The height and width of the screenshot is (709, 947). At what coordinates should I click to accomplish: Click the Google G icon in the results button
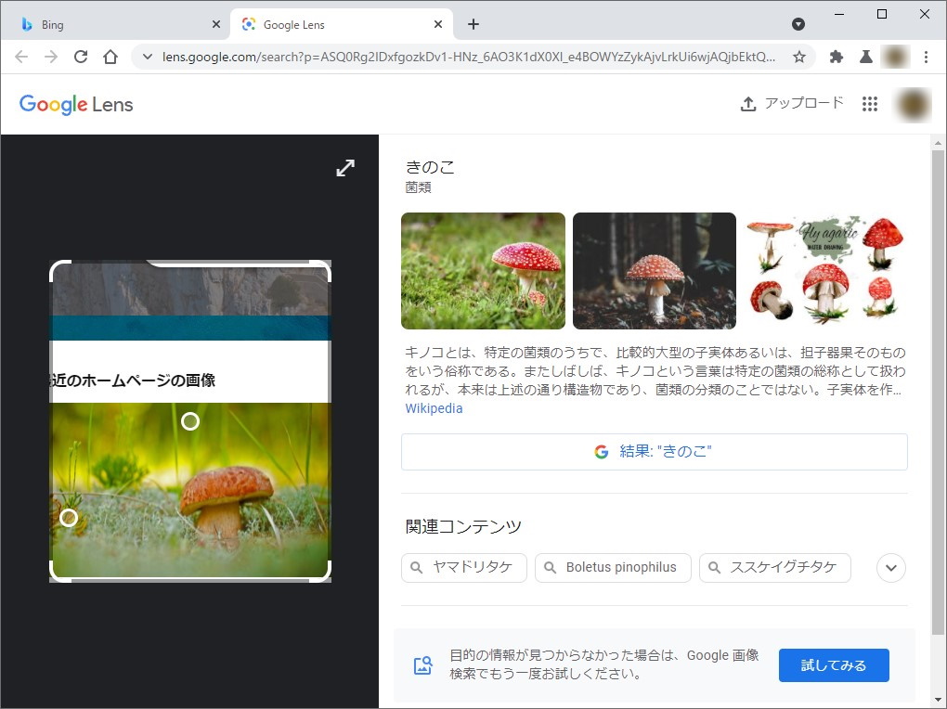[601, 451]
